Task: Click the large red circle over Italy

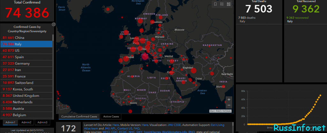Action: (145, 57)
